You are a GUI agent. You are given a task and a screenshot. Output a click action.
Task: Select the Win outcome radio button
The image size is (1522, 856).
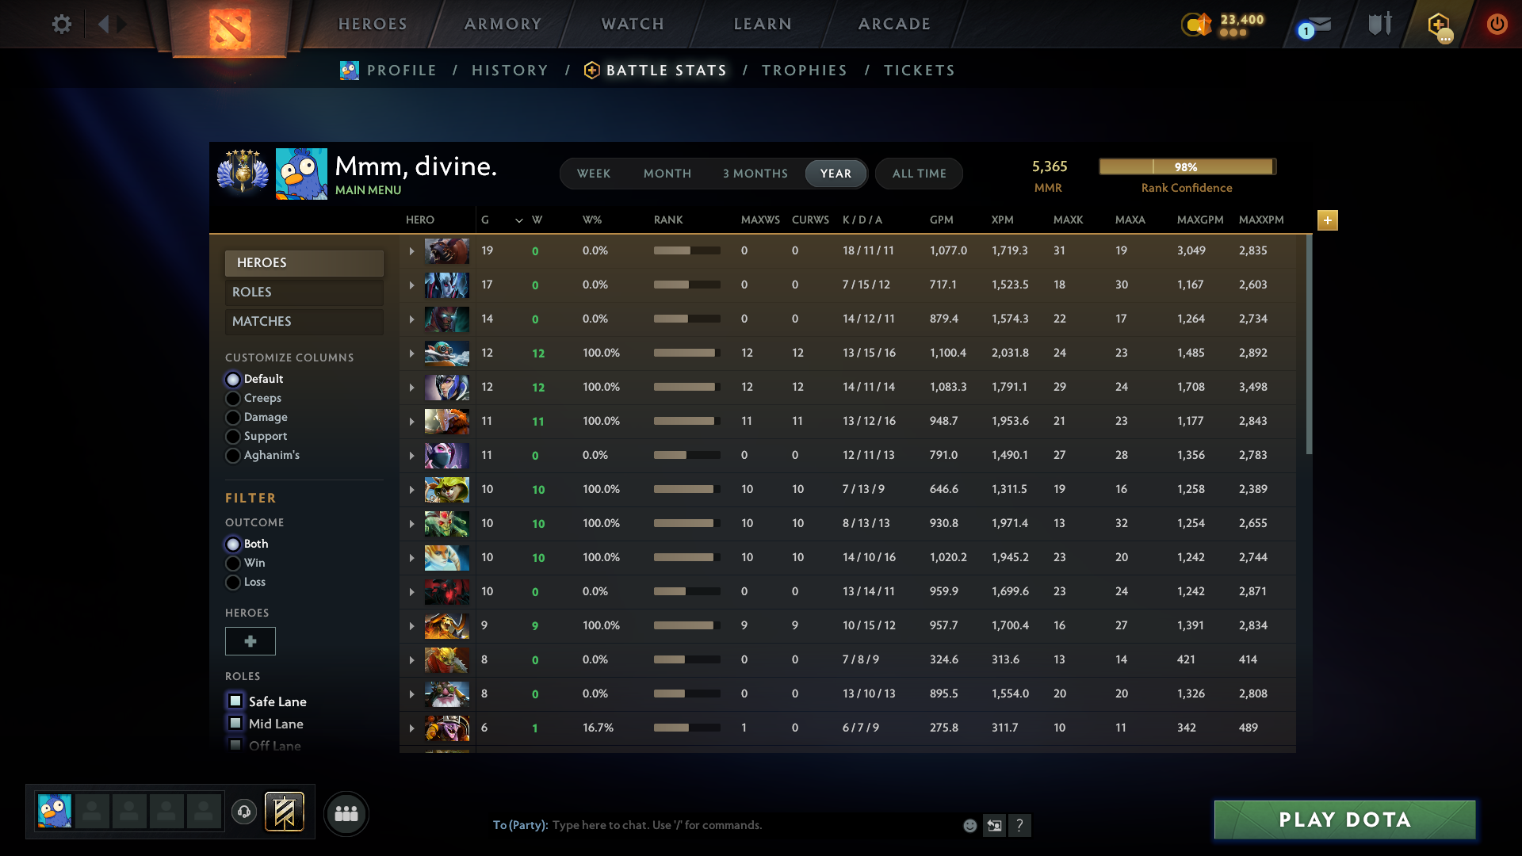(x=233, y=563)
